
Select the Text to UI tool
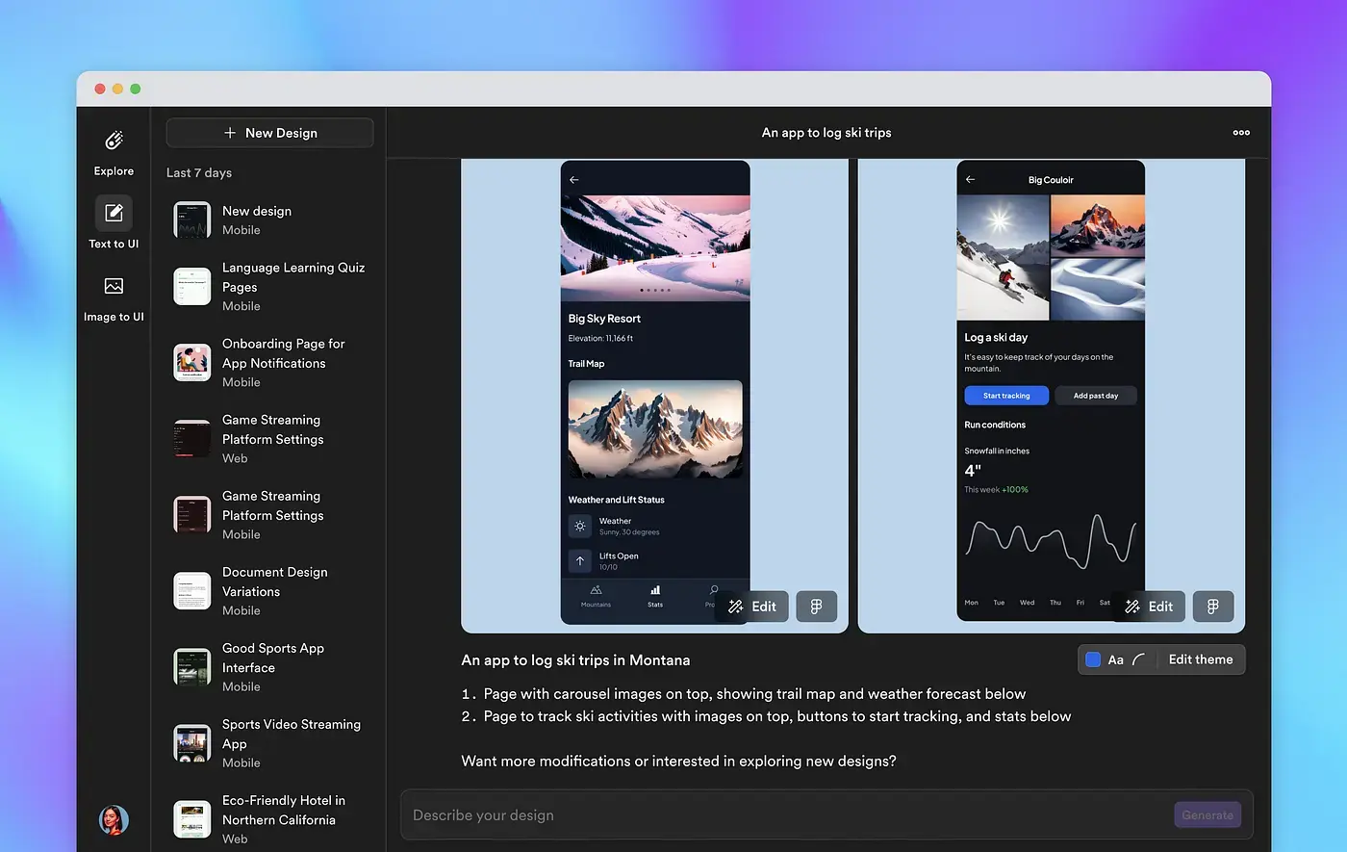pos(114,214)
